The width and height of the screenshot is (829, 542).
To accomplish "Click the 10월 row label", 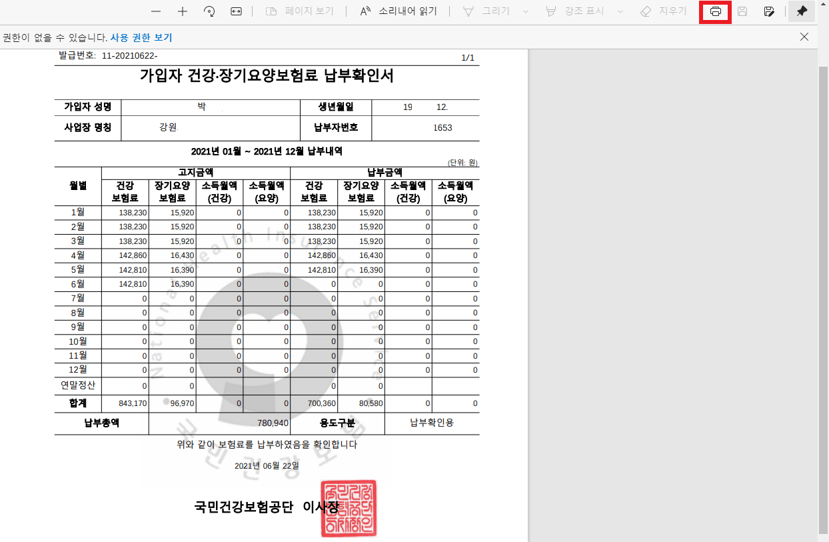I will tap(78, 341).
